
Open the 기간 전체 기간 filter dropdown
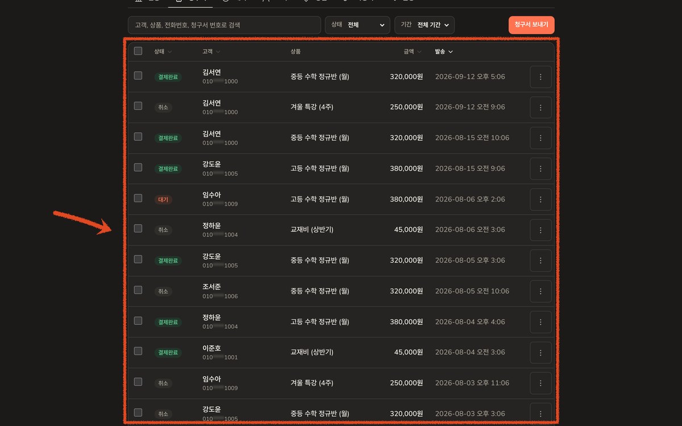pos(424,25)
